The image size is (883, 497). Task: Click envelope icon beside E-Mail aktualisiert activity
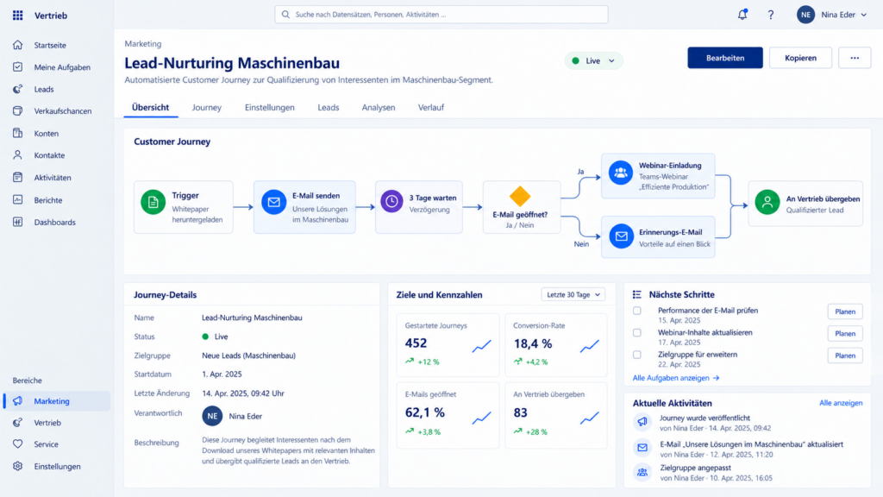[x=642, y=448]
